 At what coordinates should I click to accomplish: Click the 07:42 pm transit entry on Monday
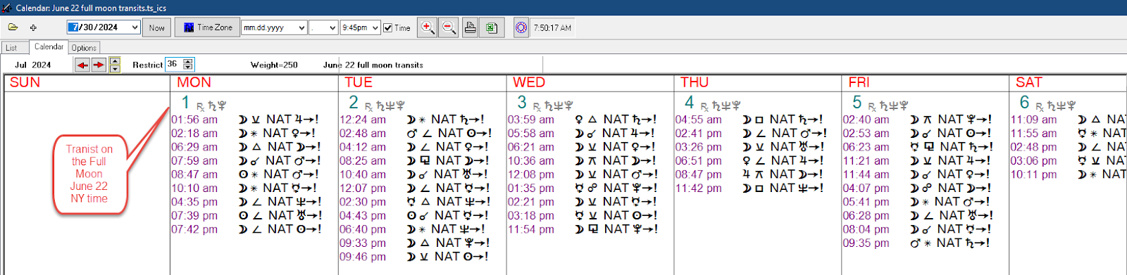click(x=247, y=229)
